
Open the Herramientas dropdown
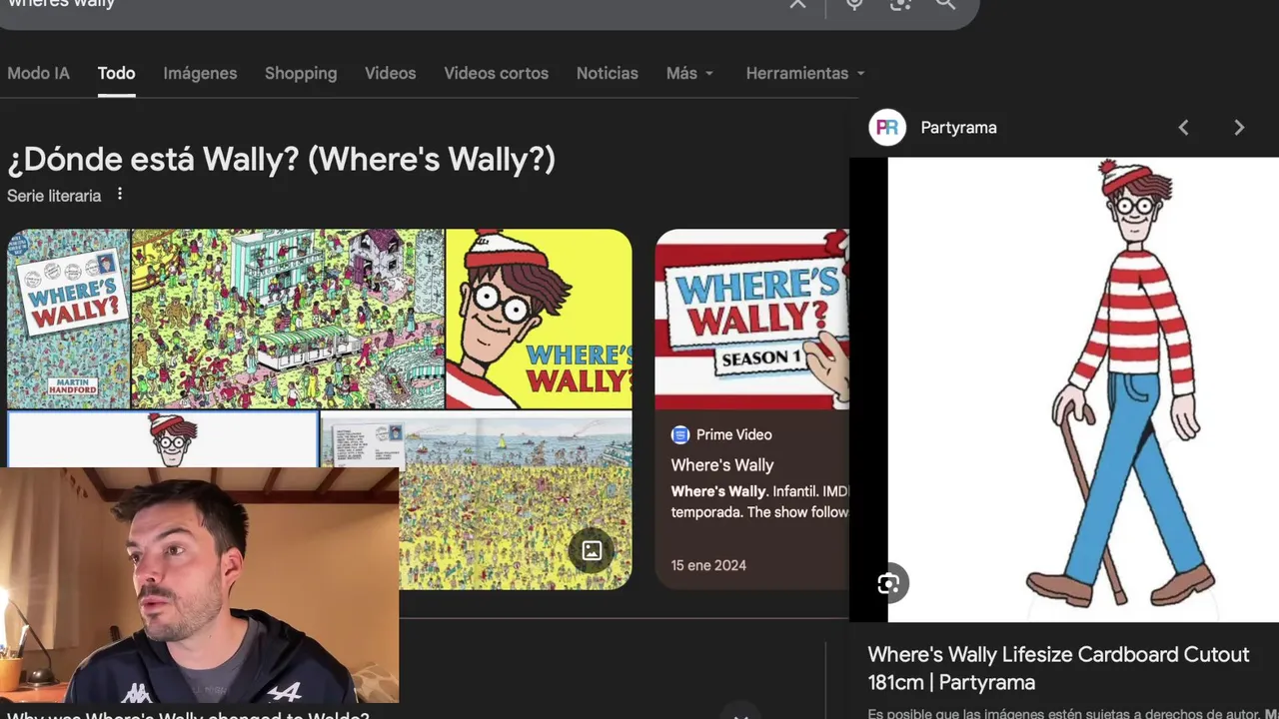(x=805, y=73)
